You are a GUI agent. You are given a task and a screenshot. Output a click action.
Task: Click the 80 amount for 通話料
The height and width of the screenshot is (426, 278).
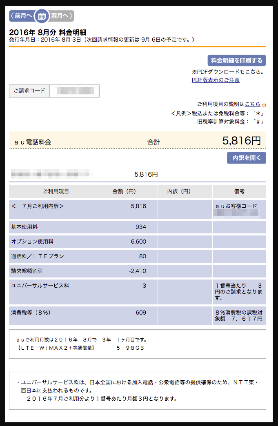(x=142, y=256)
